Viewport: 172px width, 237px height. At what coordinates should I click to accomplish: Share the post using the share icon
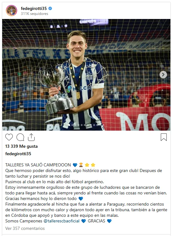tap(31, 137)
